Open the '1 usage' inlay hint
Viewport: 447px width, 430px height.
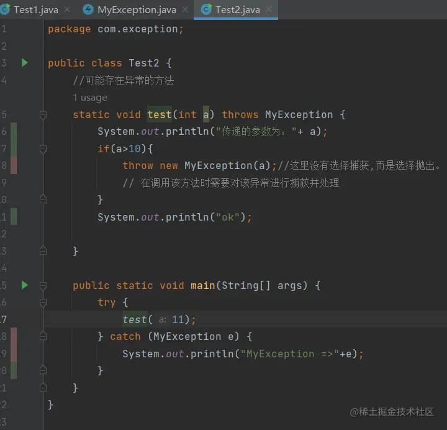coord(90,98)
